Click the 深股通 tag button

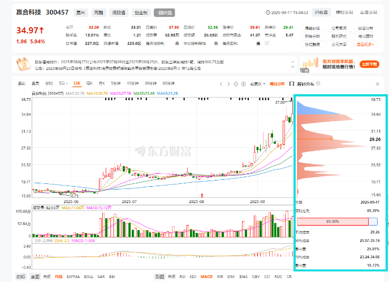[x=119, y=12]
